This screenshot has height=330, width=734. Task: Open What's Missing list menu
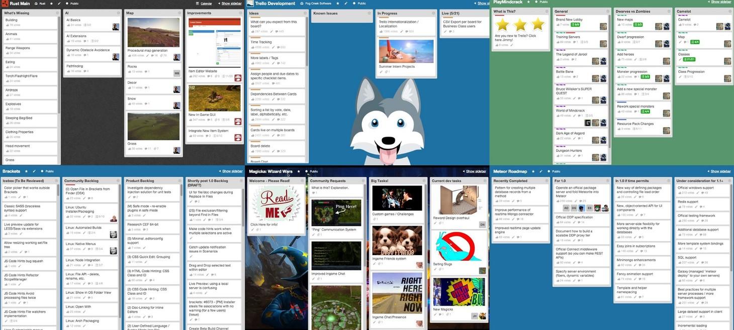tap(57, 13)
